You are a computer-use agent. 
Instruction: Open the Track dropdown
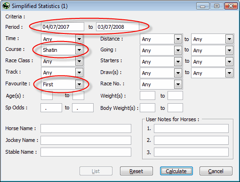(63, 73)
